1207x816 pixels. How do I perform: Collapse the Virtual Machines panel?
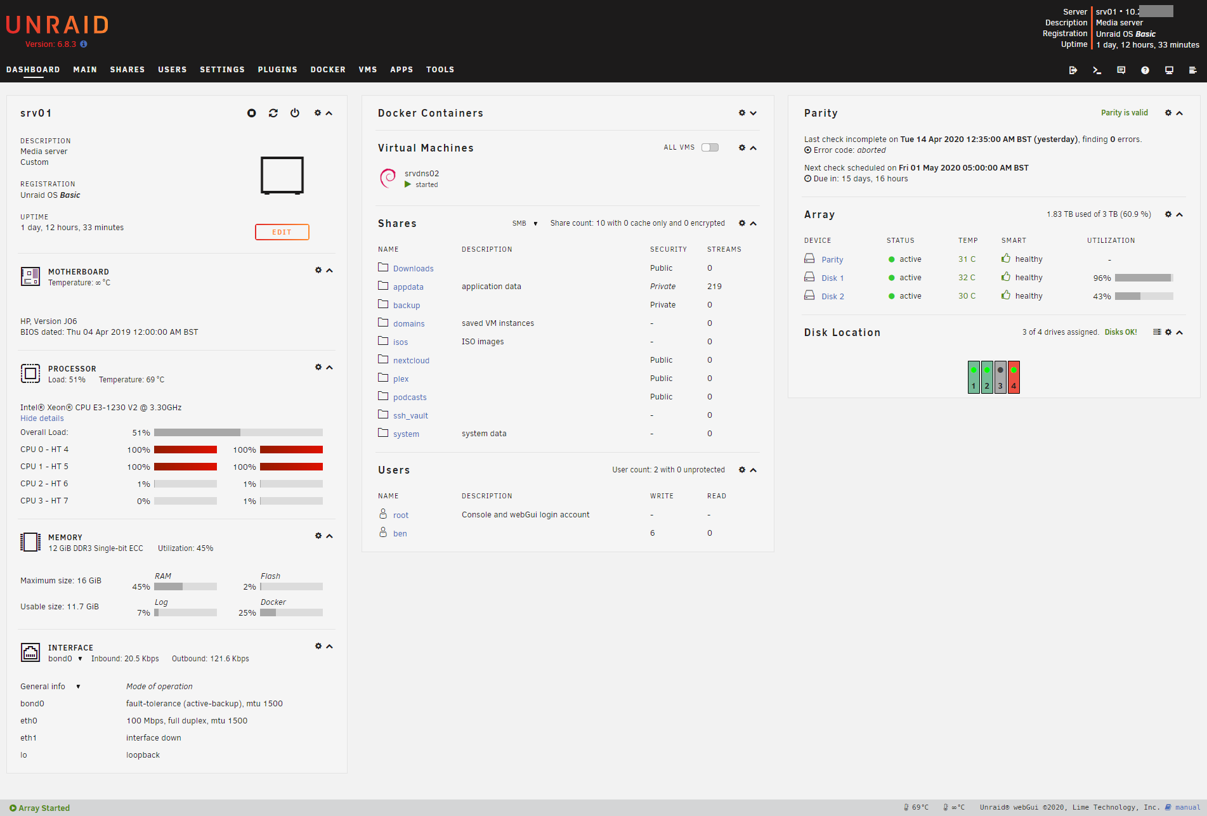point(754,148)
